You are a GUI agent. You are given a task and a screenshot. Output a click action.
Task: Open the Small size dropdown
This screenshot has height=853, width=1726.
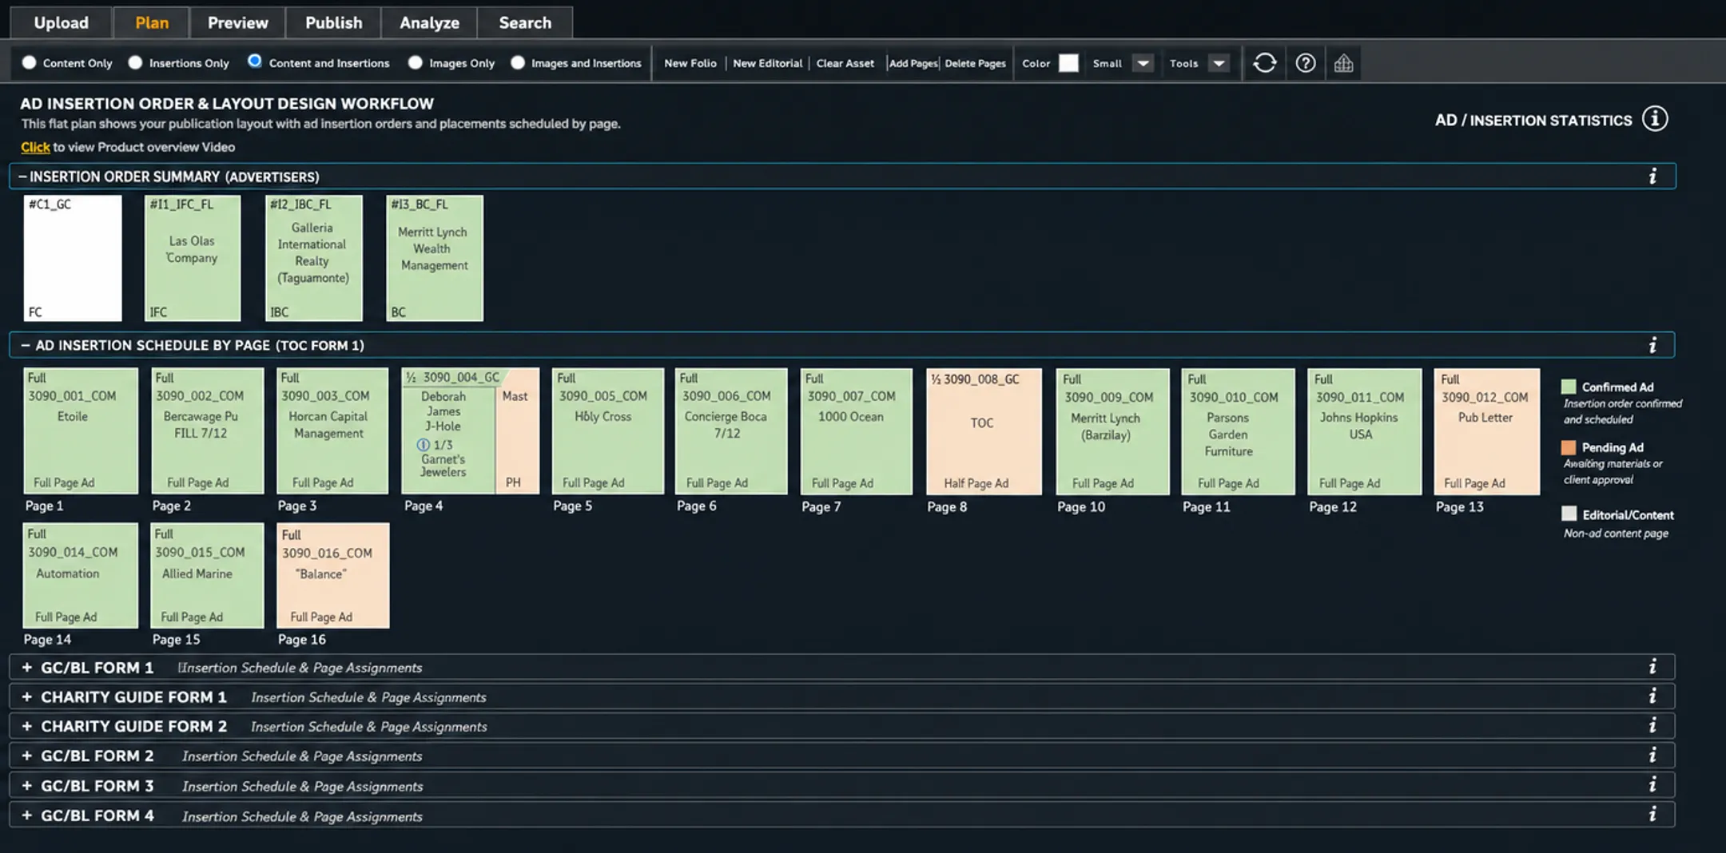pyautogui.click(x=1143, y=63)
